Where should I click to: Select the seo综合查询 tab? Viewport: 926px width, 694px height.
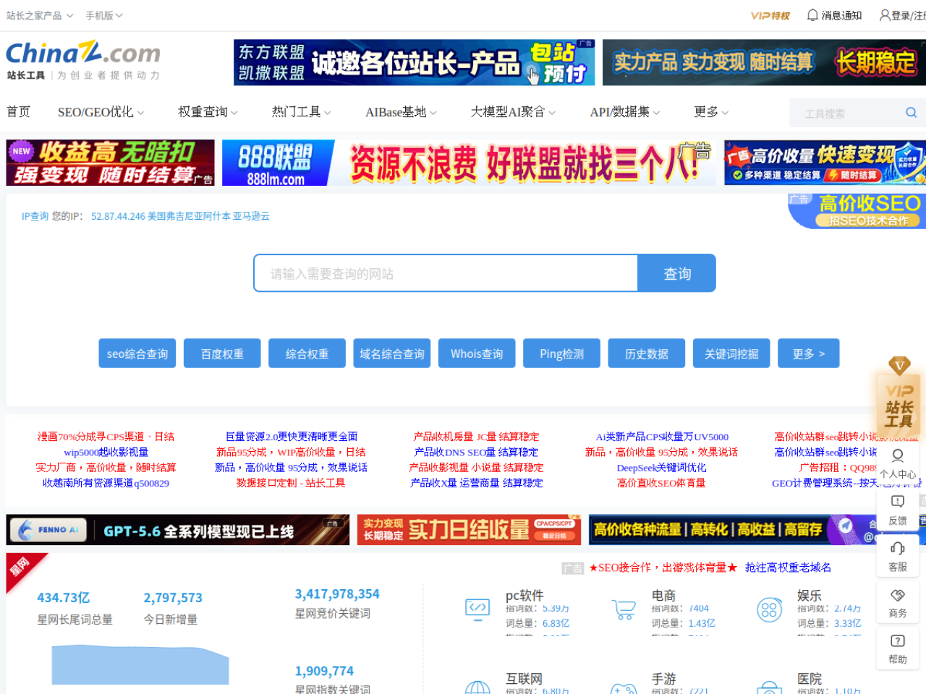tap(137, 354)
